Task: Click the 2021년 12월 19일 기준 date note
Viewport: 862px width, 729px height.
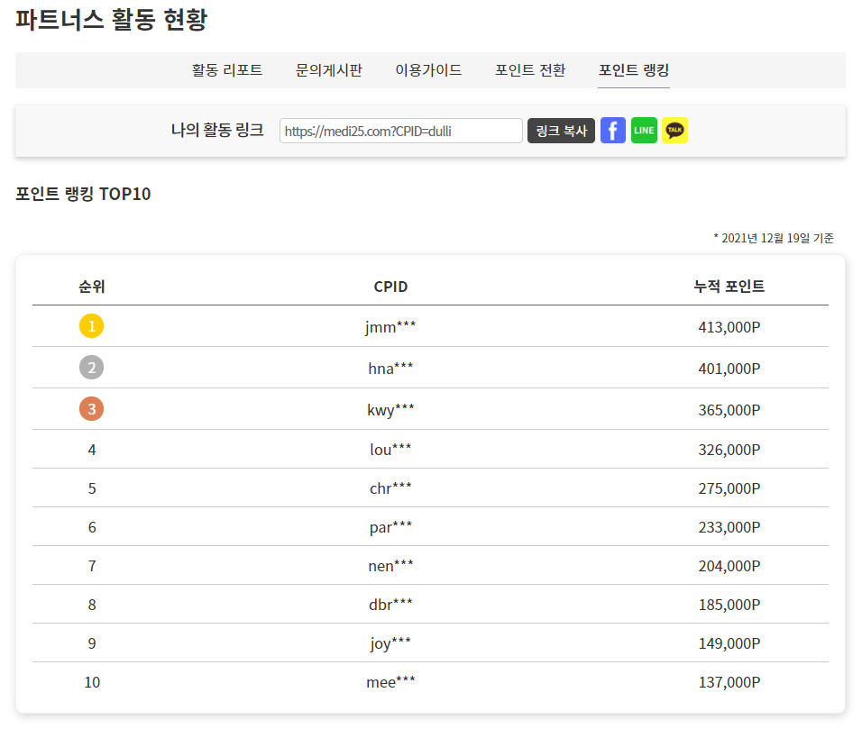Action: click(x=774, y=238)
